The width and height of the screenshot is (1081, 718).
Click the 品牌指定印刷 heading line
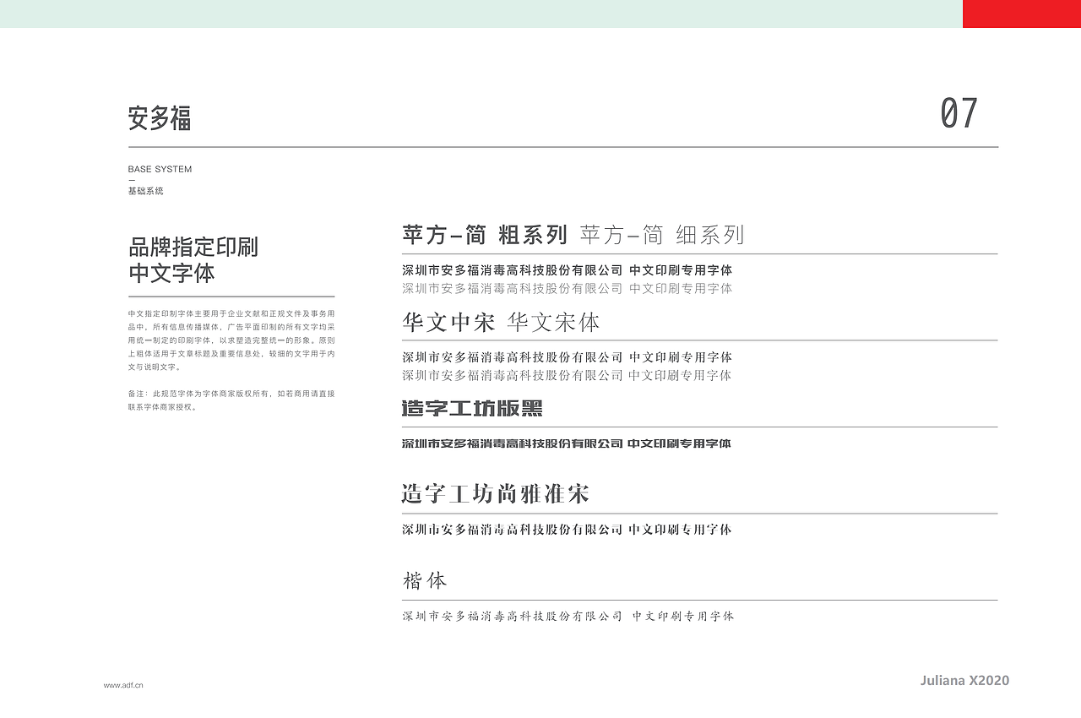click(193, 247)
